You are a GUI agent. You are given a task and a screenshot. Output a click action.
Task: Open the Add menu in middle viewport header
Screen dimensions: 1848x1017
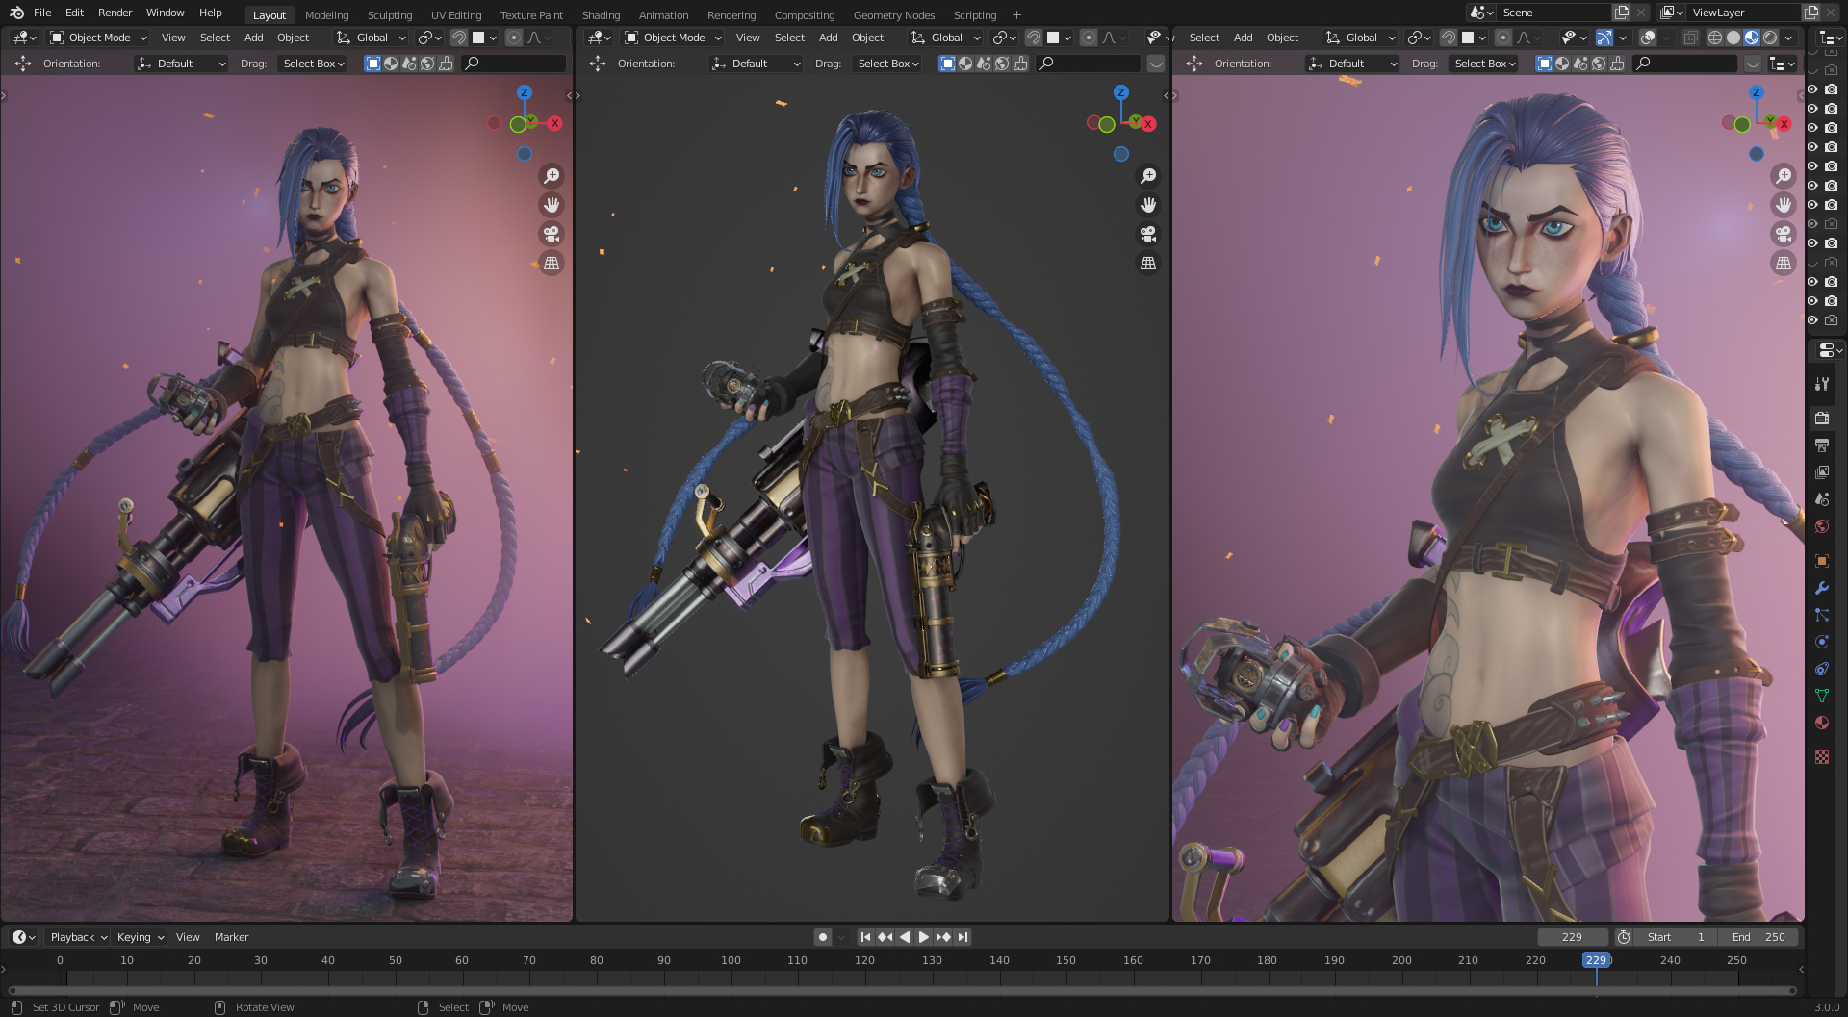(828, 38)
